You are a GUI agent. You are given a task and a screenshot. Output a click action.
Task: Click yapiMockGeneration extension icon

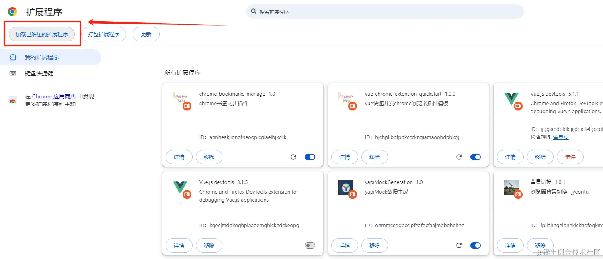(347, 189)
